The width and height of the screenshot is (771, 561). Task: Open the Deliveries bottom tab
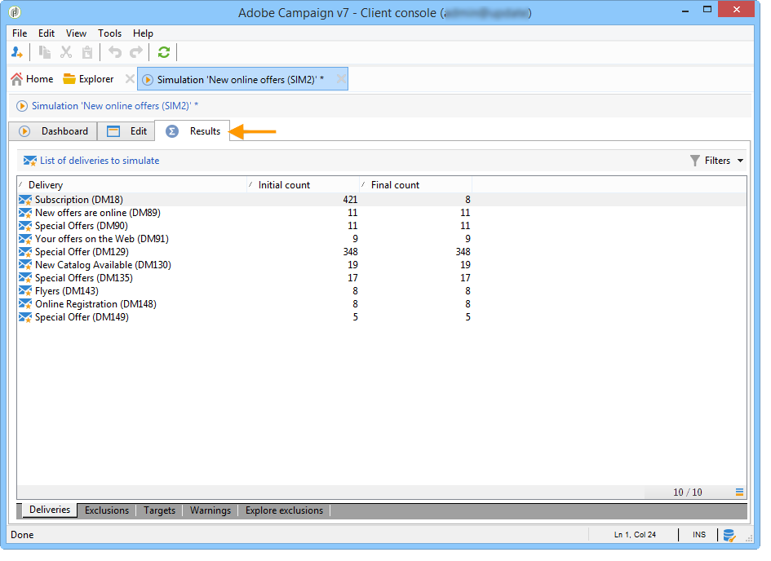pos(50,510)
